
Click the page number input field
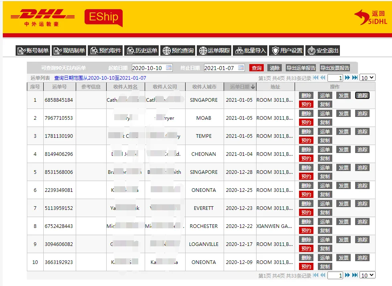335,78
